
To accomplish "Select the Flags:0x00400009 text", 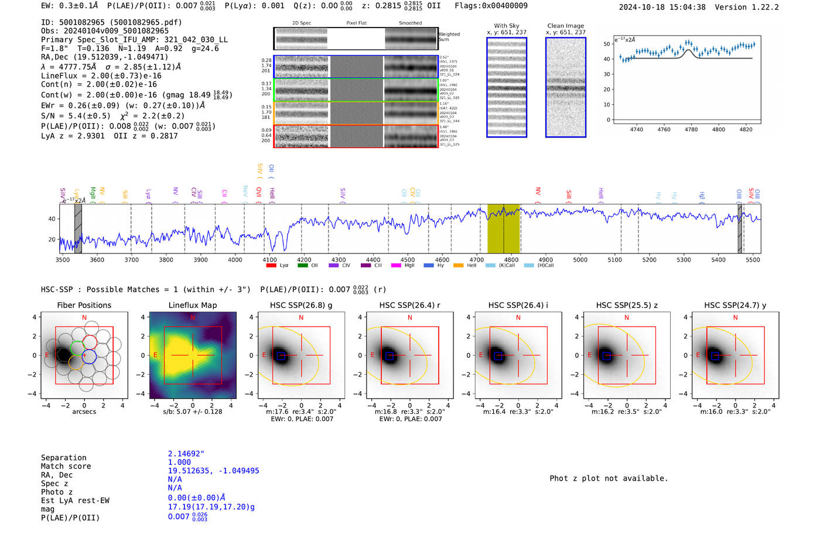I will pyautogui.click(x=491, y=6).
